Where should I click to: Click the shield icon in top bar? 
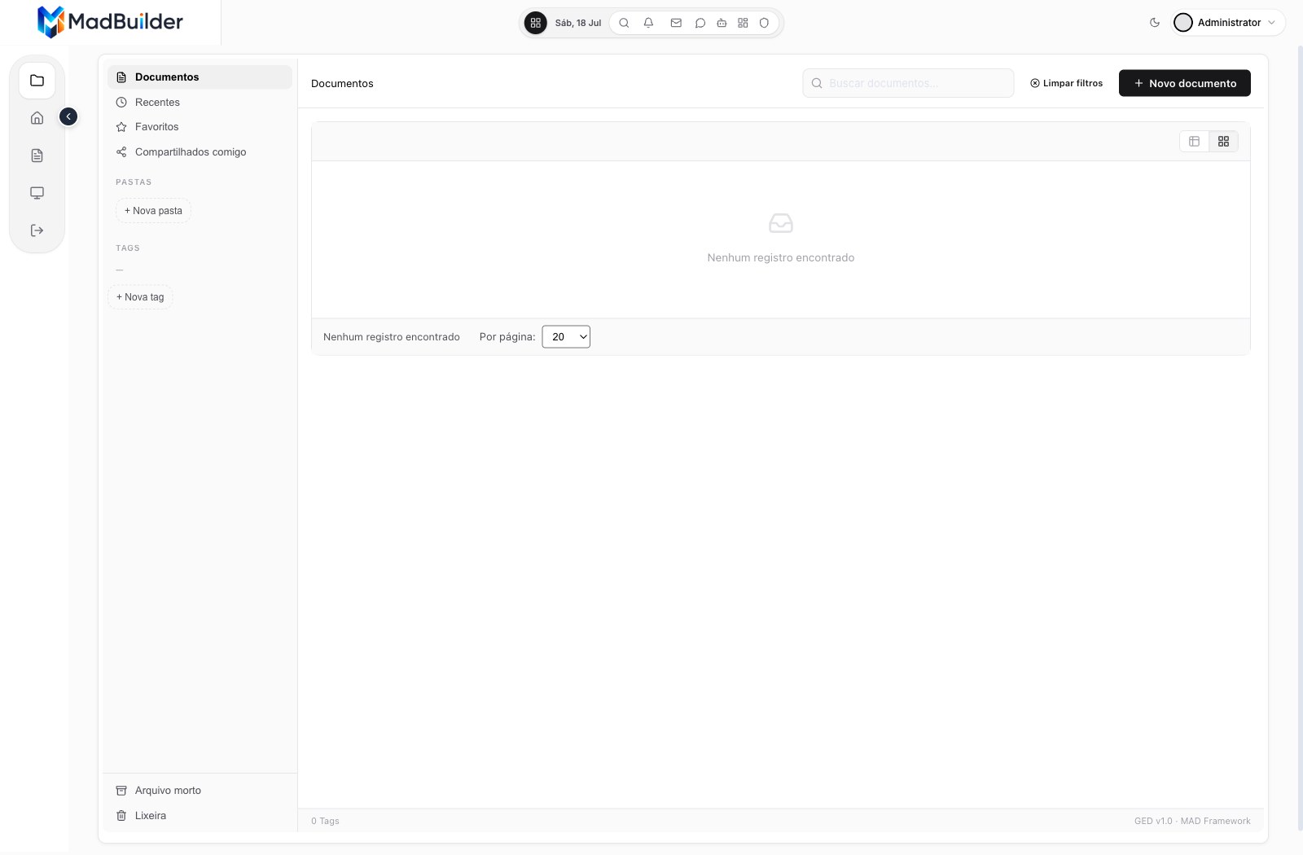(764, 23)
